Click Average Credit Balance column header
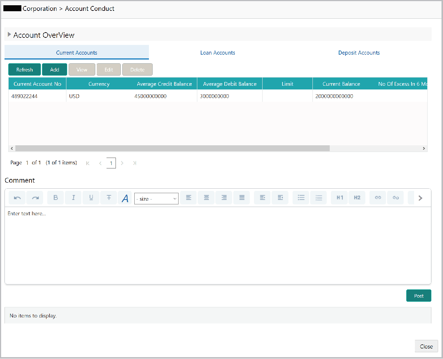 click(x=164, y=84)
